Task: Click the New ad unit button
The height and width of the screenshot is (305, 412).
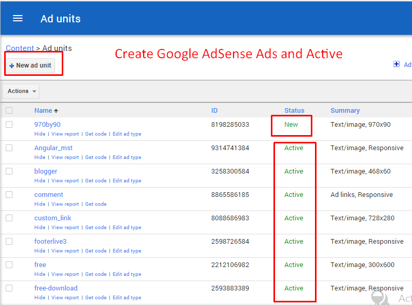Action: pyautogui.click(x=30, y=65)
